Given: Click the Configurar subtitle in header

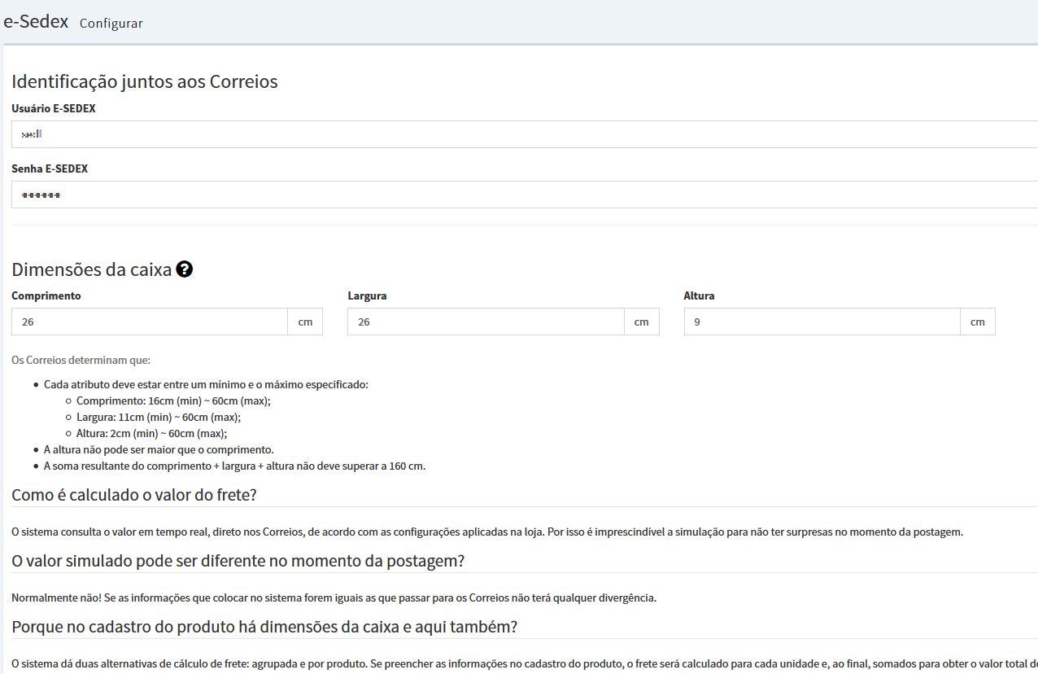Looking at the screenshot, I should 111,24.
